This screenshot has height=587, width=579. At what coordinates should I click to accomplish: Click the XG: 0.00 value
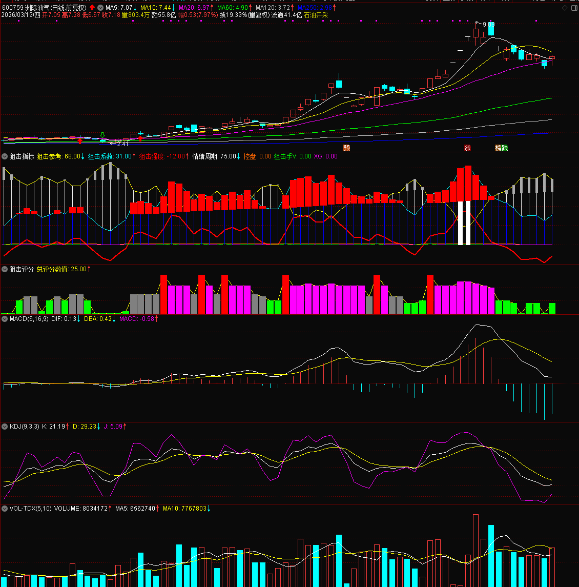click(325, 156)
